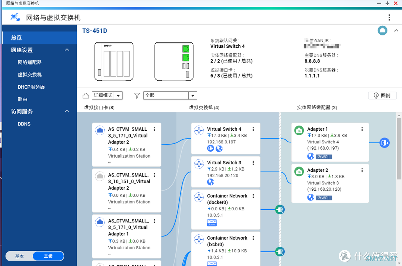
Task: Open the 全部 filter dropdown
Action: click(x=193, y=95)
